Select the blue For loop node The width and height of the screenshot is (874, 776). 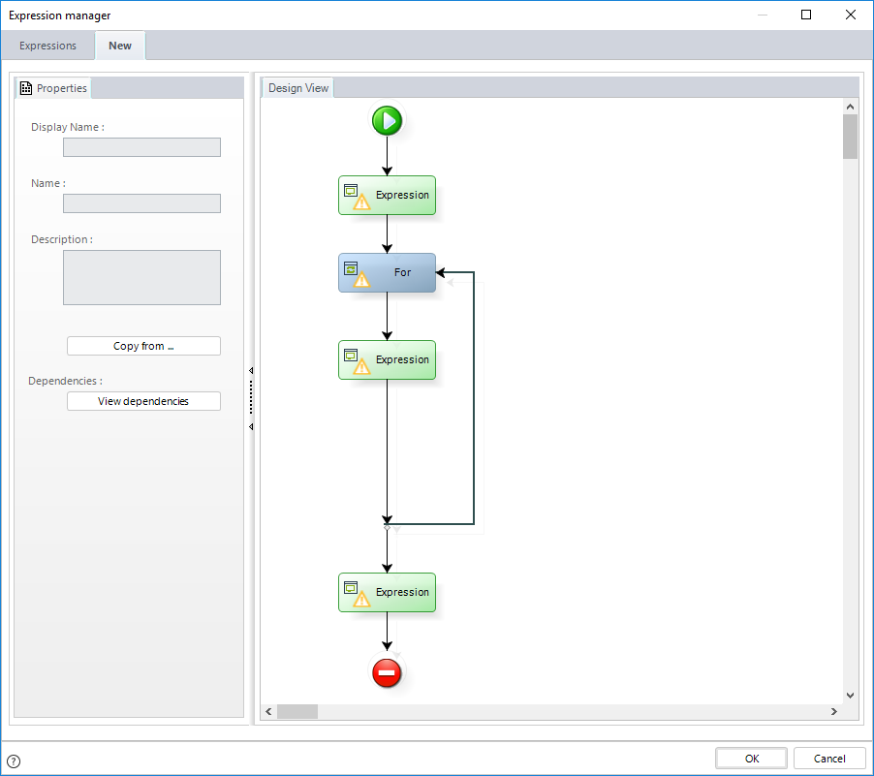pos(387,272)
